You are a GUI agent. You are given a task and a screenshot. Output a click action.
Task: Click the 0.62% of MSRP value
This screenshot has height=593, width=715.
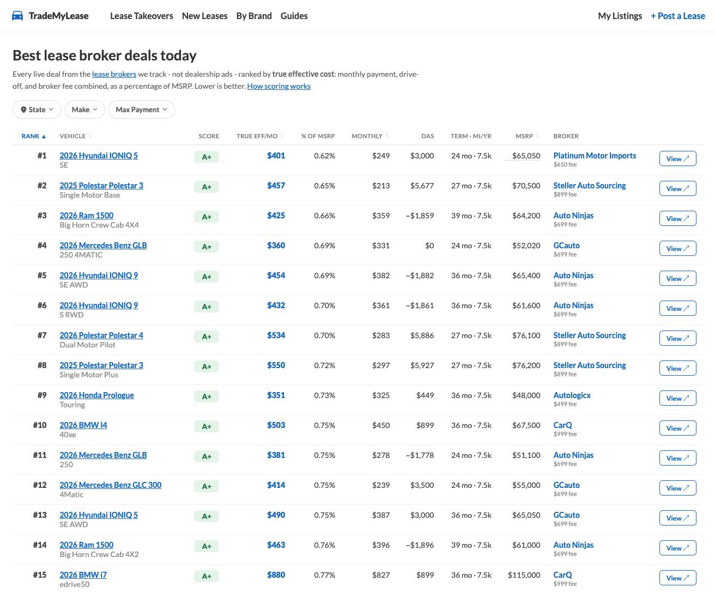[325, 156]
